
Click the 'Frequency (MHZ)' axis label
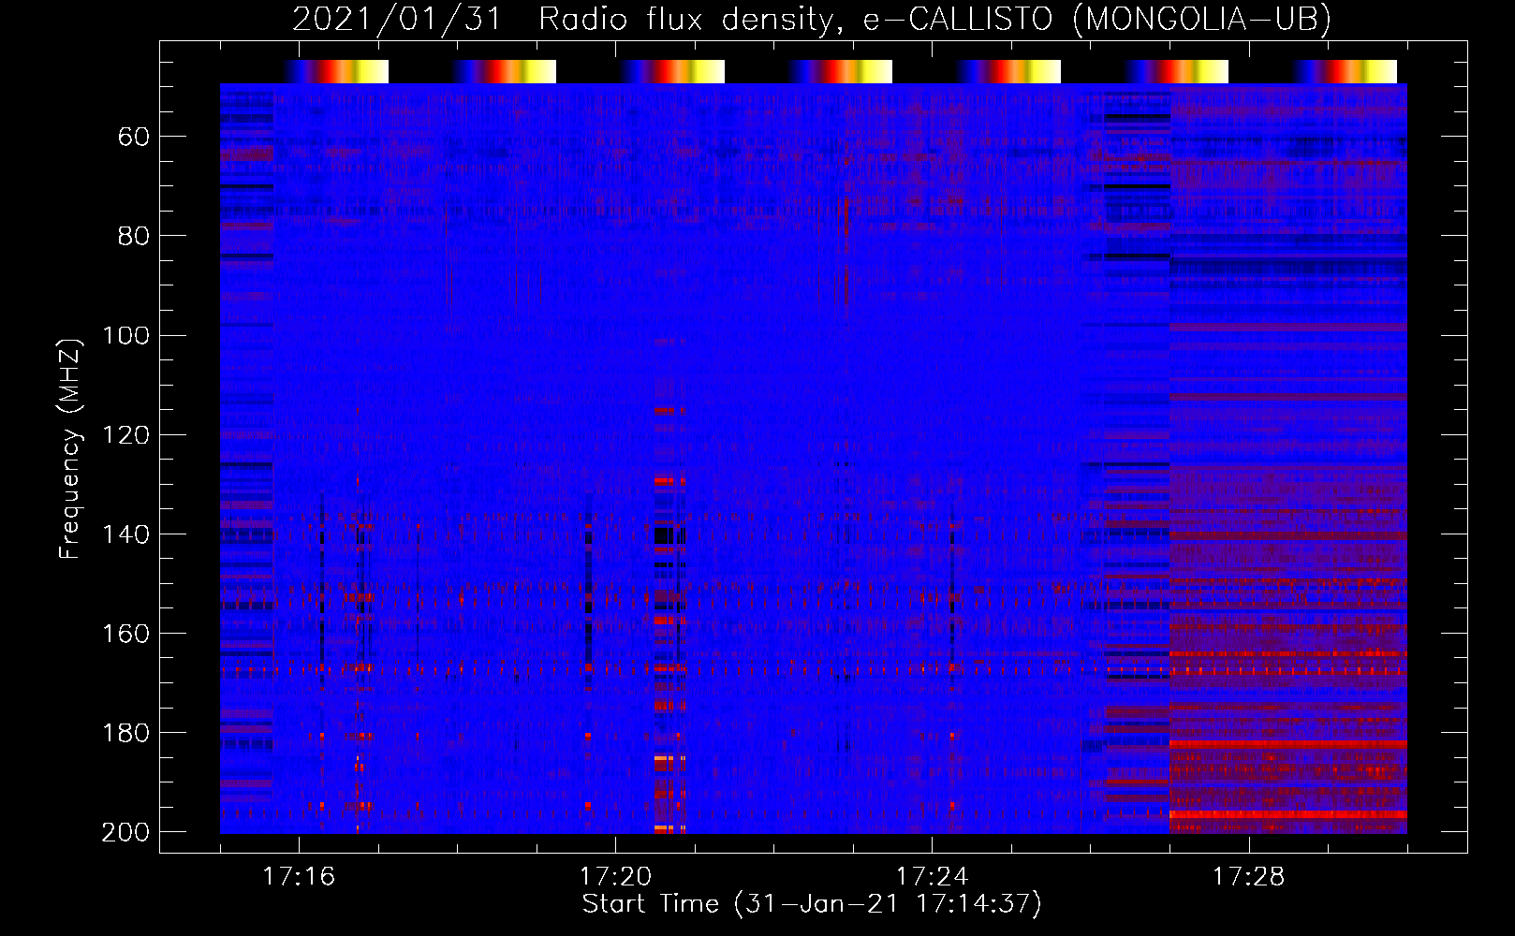[70, 448]
